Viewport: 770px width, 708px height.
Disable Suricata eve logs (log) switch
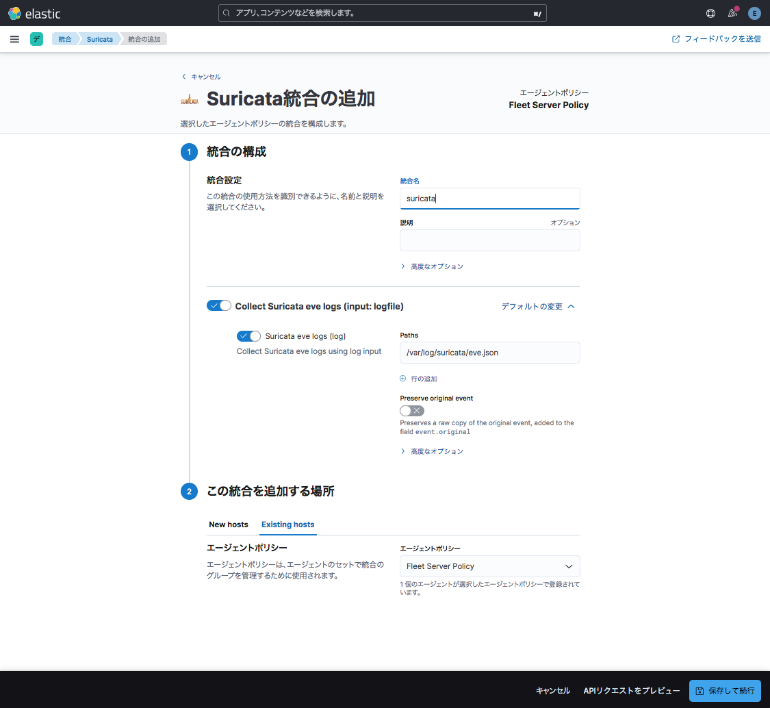click(x=248, y=336)
